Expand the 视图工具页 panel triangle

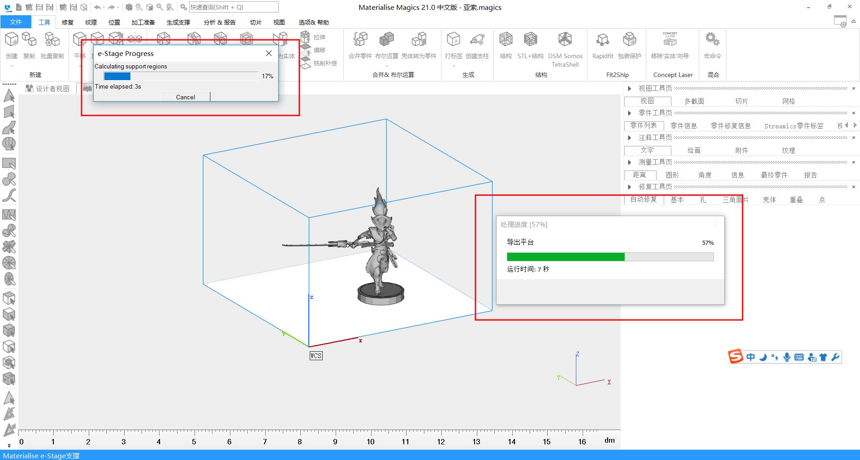pos(630,89)
